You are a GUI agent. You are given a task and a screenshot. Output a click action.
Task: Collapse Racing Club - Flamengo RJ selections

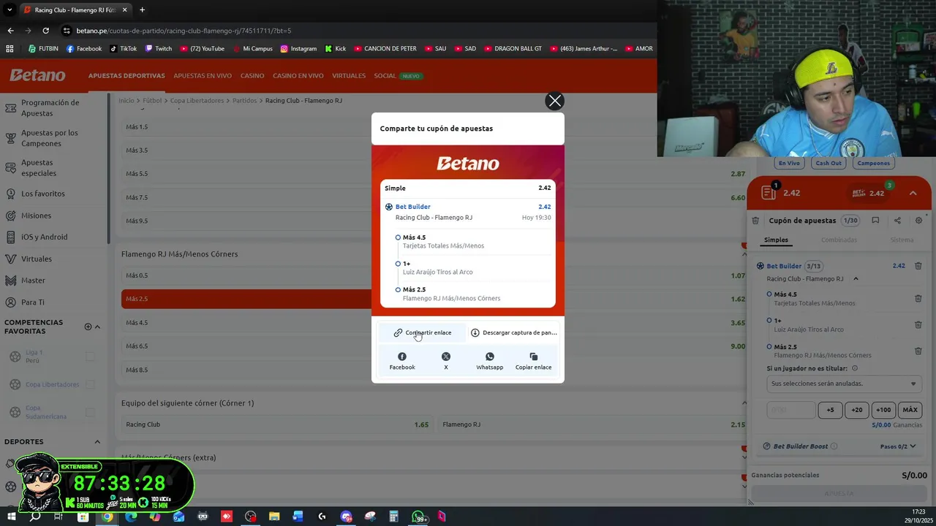point(856,279)
